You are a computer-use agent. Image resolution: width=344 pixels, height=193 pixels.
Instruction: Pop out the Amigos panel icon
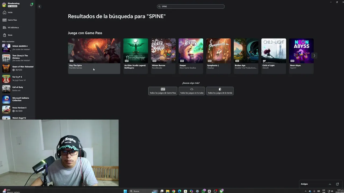point(338,184)
